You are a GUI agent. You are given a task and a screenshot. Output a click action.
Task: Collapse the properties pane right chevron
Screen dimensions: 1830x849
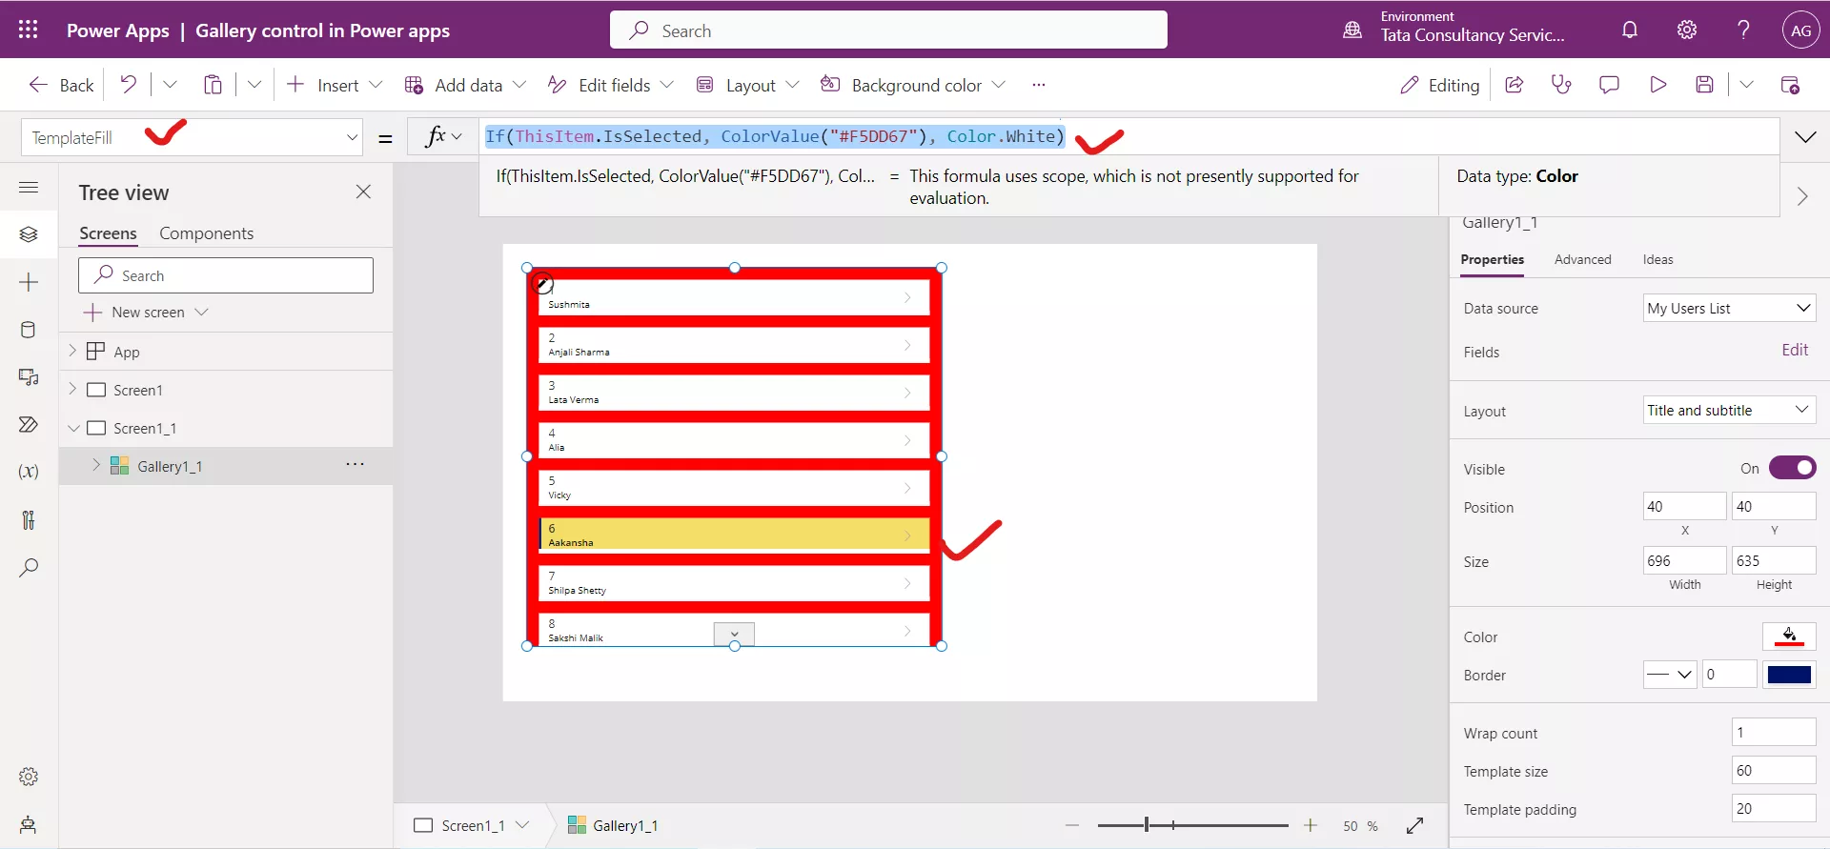[1802, 196]
